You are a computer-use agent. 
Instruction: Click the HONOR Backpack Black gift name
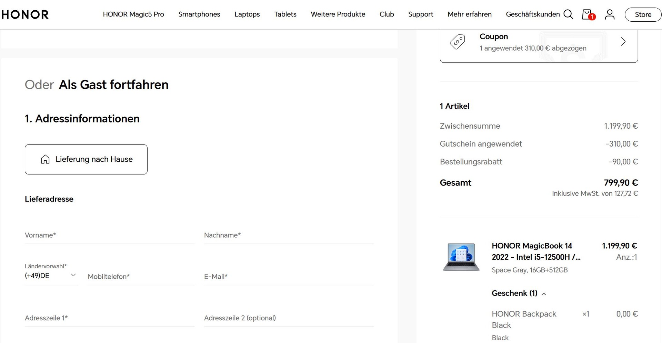[524, 320]
